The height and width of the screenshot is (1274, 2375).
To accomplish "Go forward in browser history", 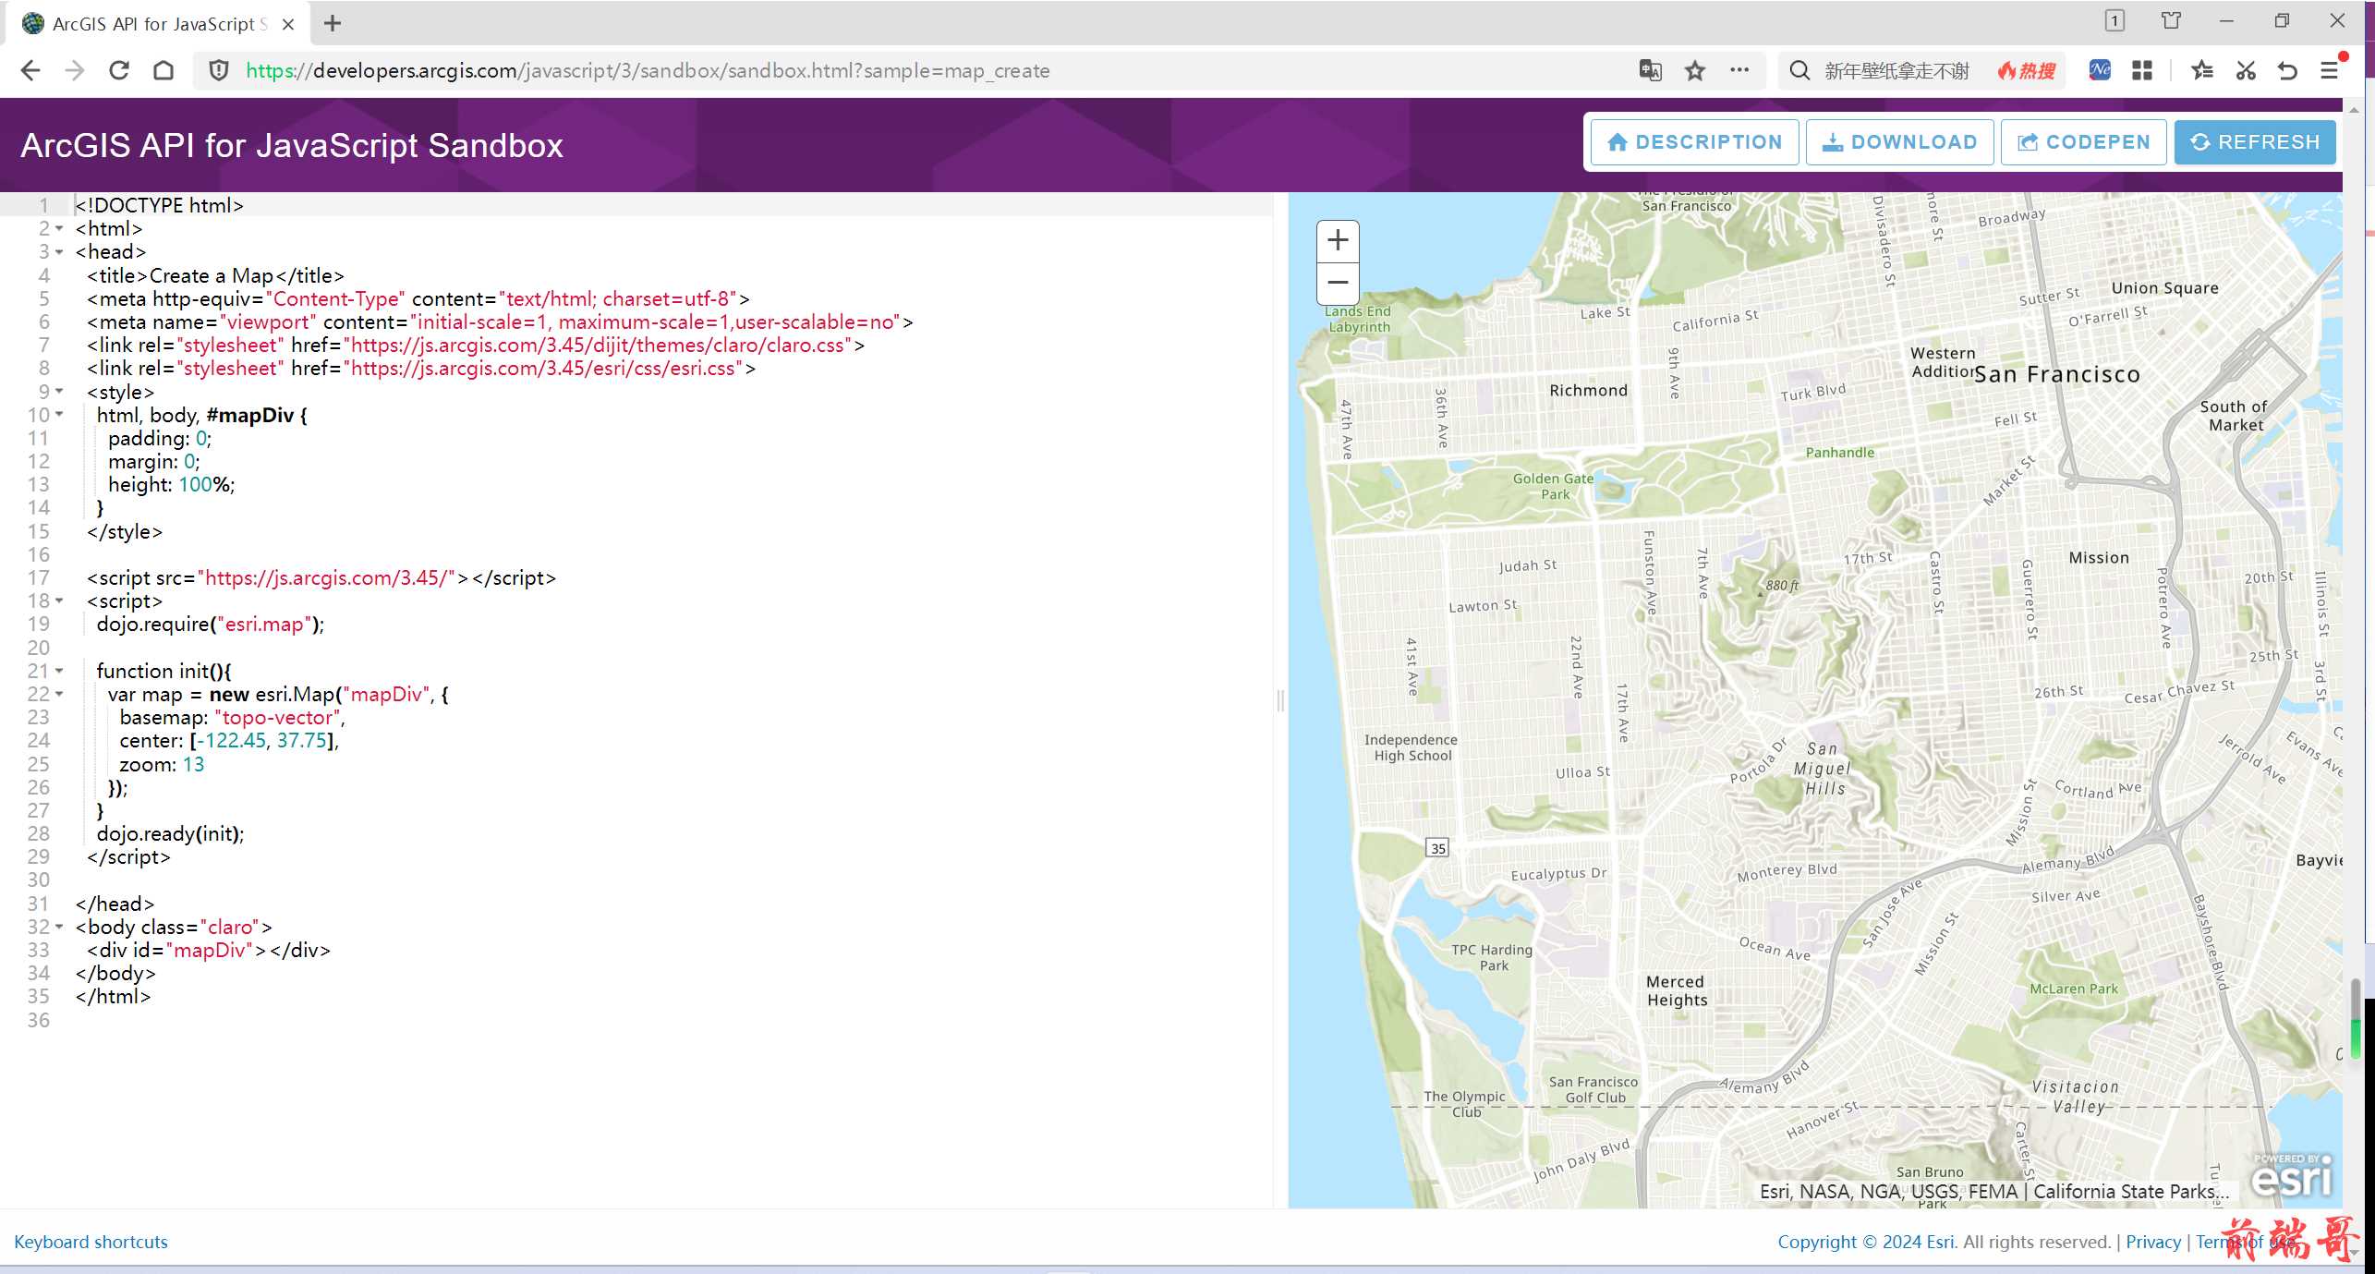I will [x=75, y=70].
